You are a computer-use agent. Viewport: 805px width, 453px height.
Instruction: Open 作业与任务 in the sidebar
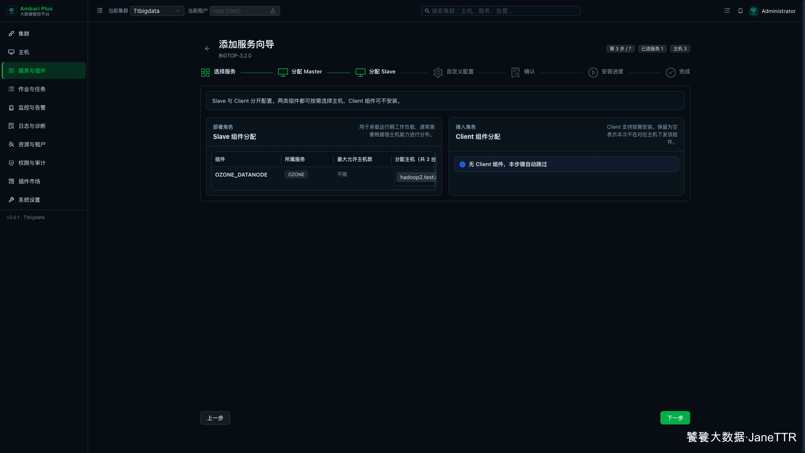tap(44, 89)
